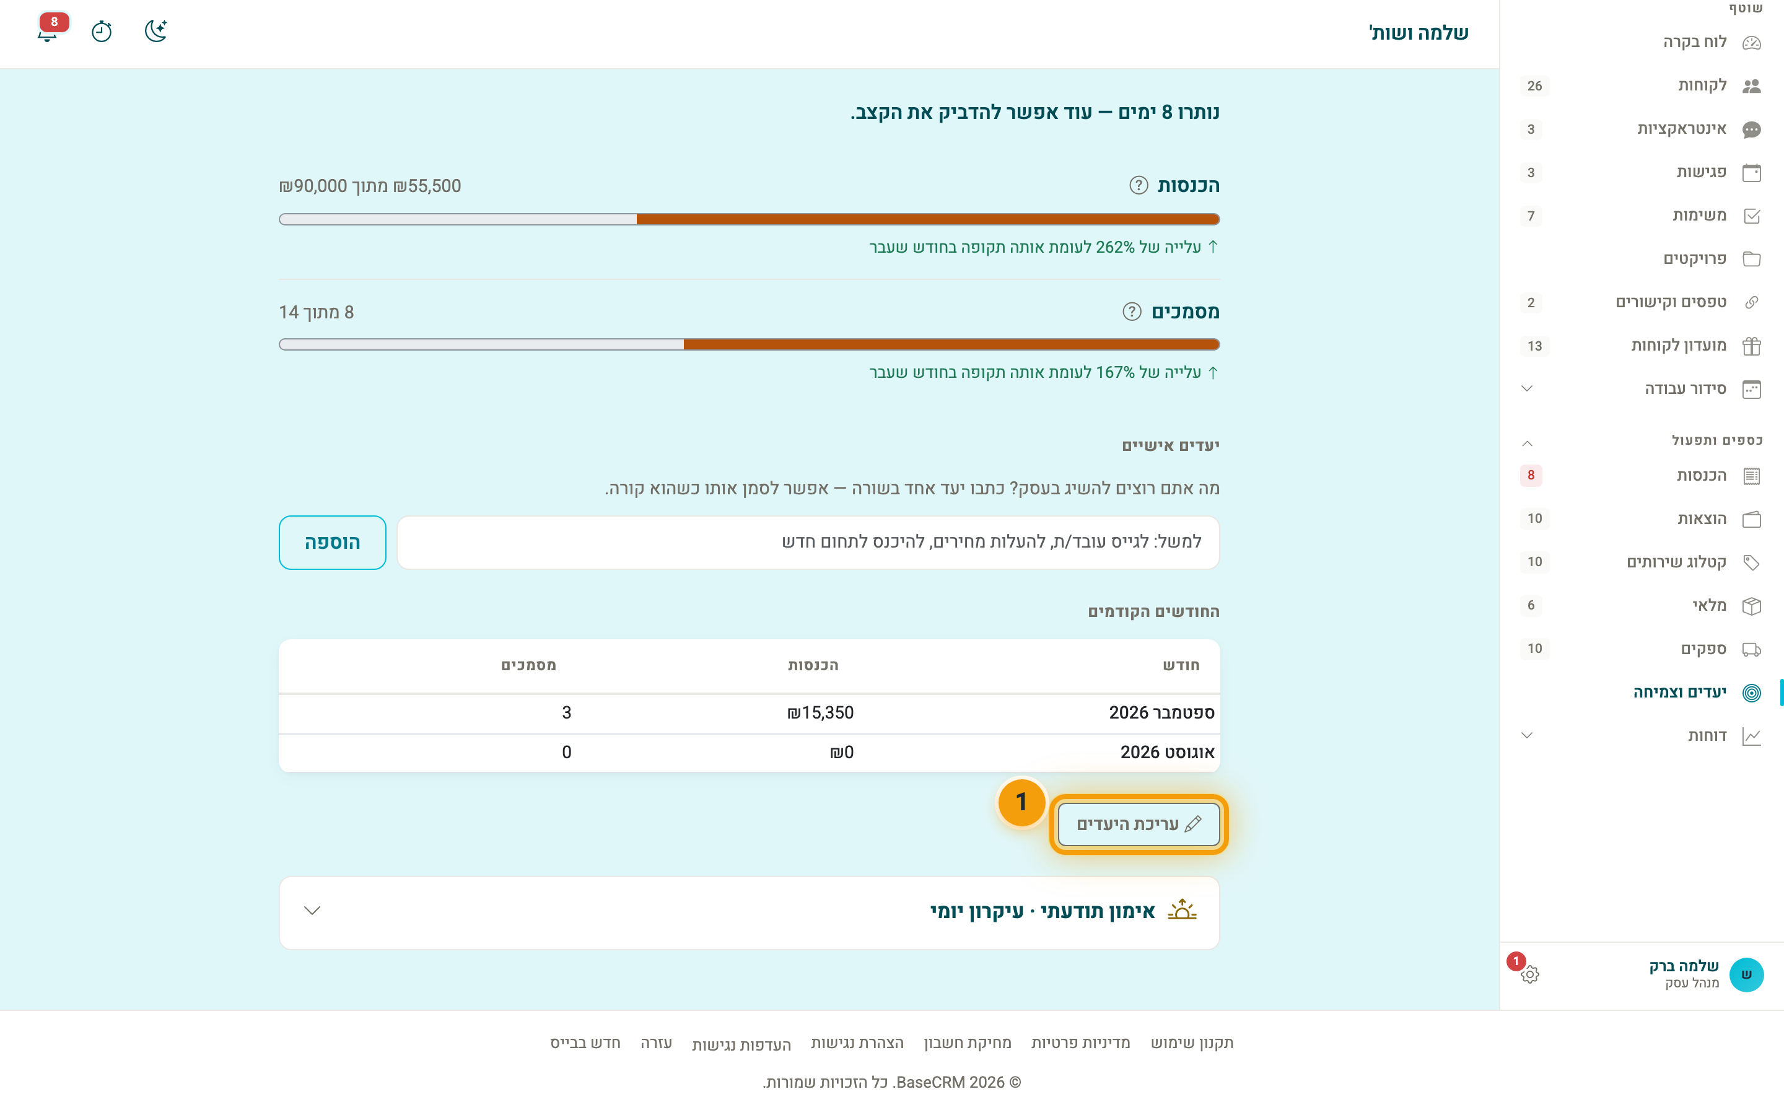Click the לקוחות people icon
The width and height of the screenshot is (1784, 1115).
(1752, 86)
